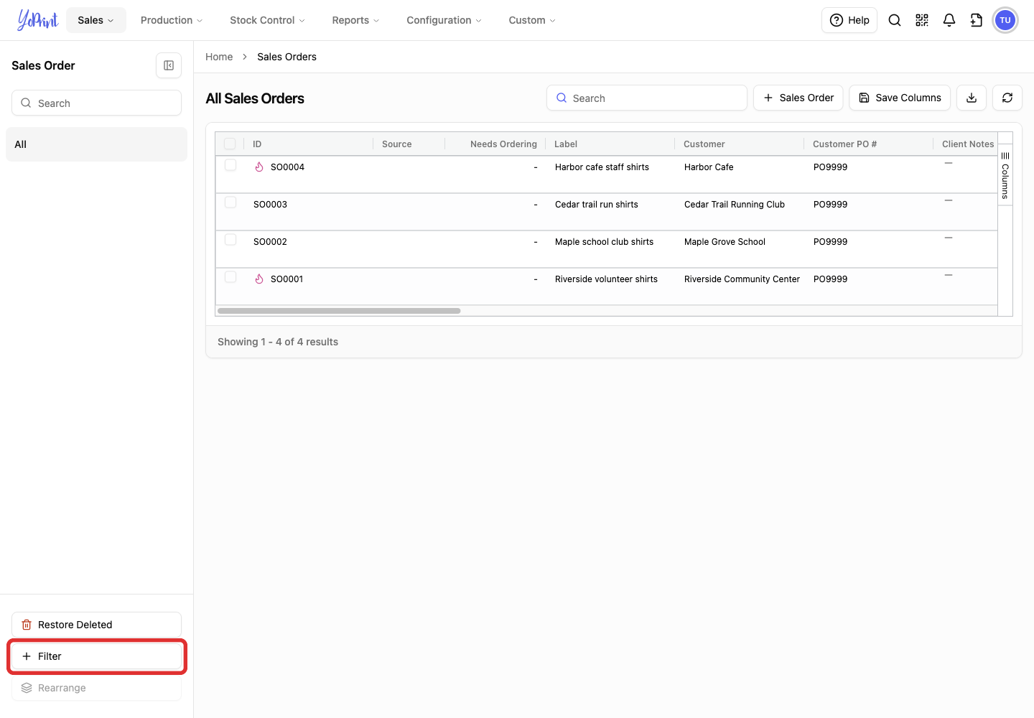Open notifications bell
Screen dimensions: 1034x718
pos(949,20)
